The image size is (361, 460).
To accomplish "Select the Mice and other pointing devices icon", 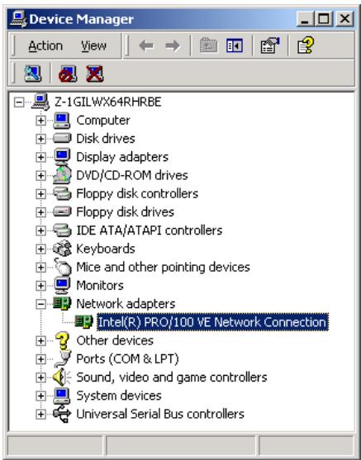I will [x=63, y=267].
